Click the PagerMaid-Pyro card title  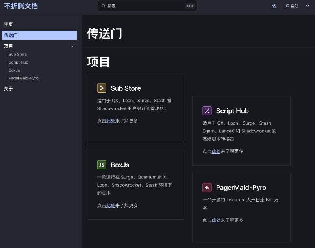click(x=241, y=187)
